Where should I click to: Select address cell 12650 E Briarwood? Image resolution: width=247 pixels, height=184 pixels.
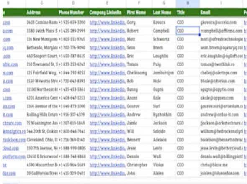coord(41,156)
